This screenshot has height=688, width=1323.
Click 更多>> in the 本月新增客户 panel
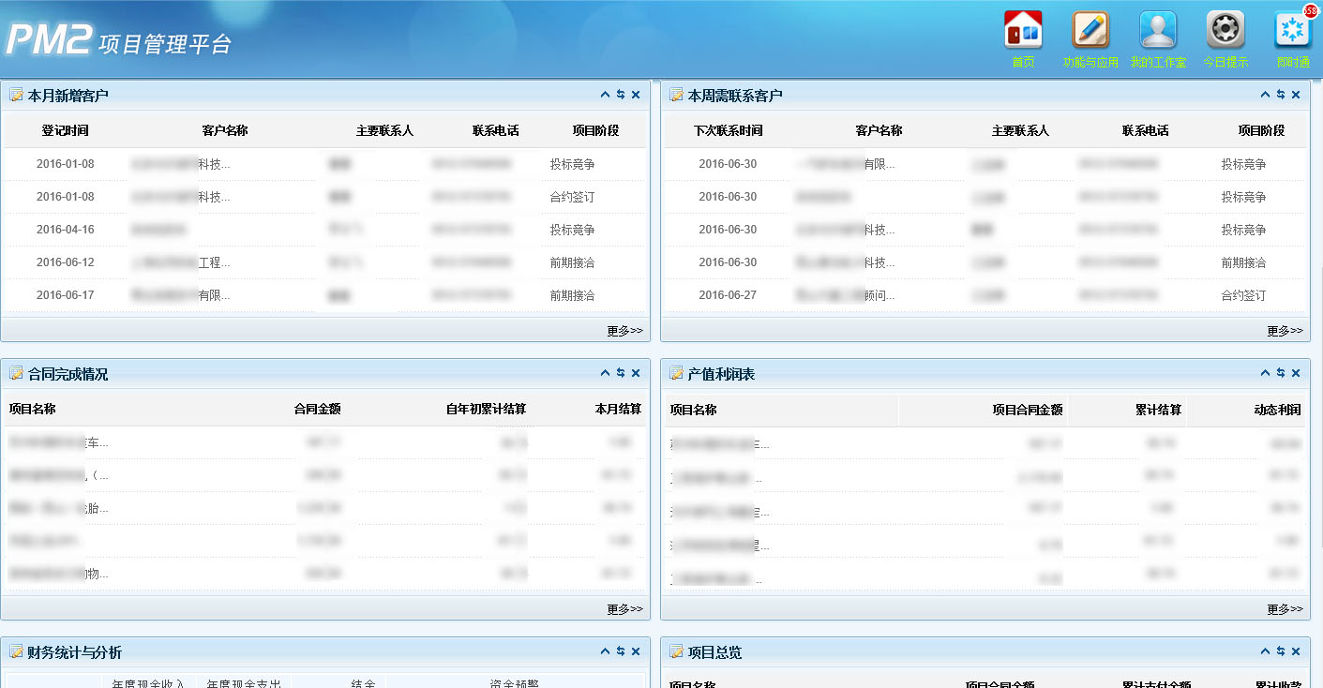[x=624, y=331]
